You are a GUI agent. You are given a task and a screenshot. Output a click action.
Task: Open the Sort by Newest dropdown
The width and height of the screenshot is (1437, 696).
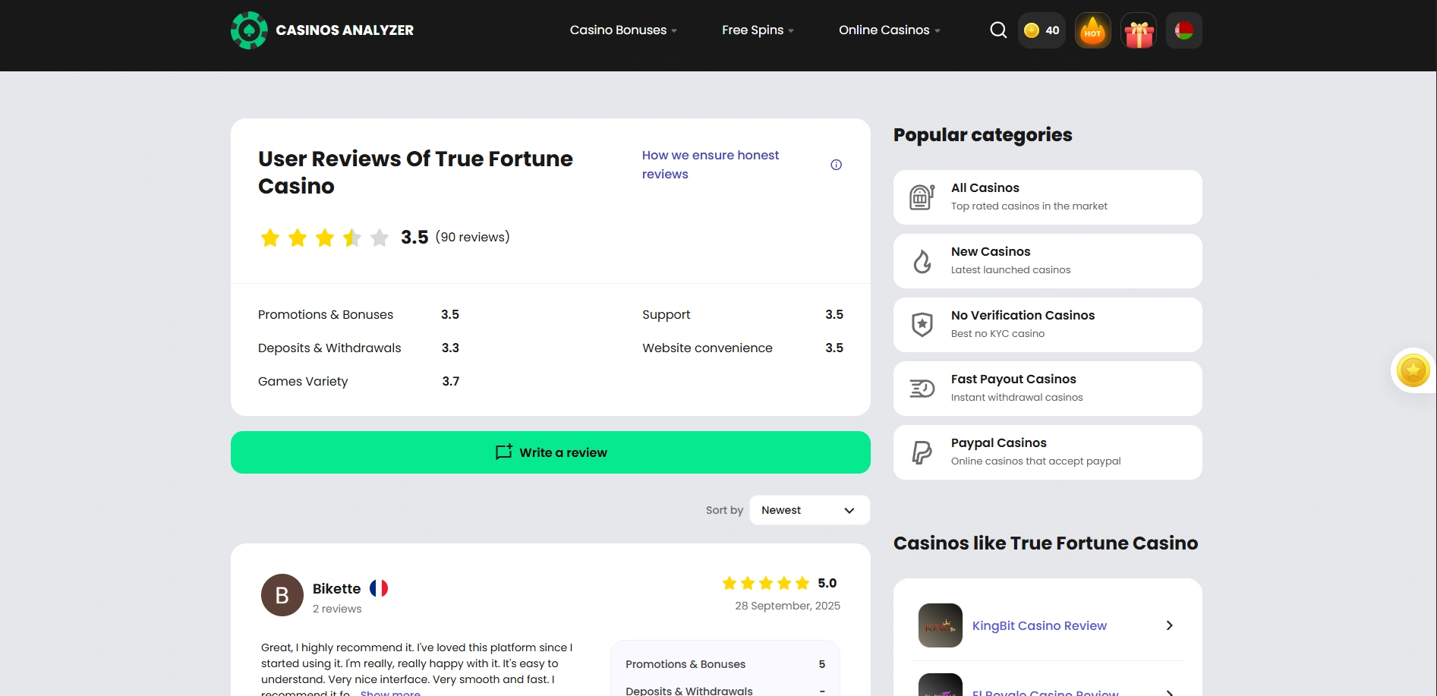(x=809, y=510)
